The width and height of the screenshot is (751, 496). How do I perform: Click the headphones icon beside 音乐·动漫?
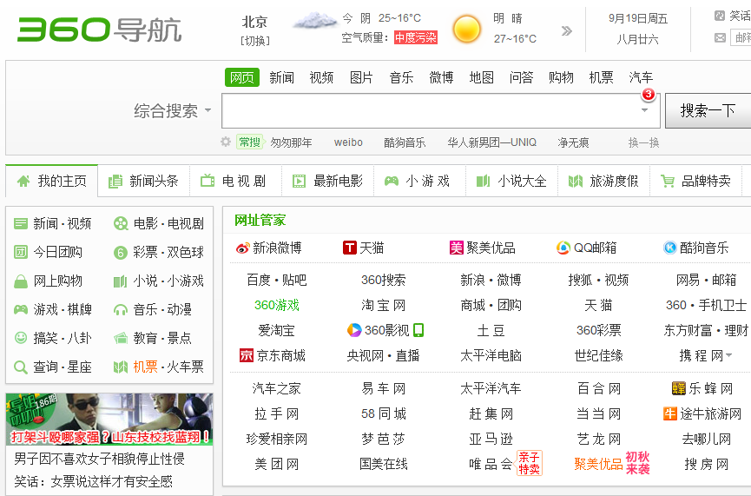120,310
